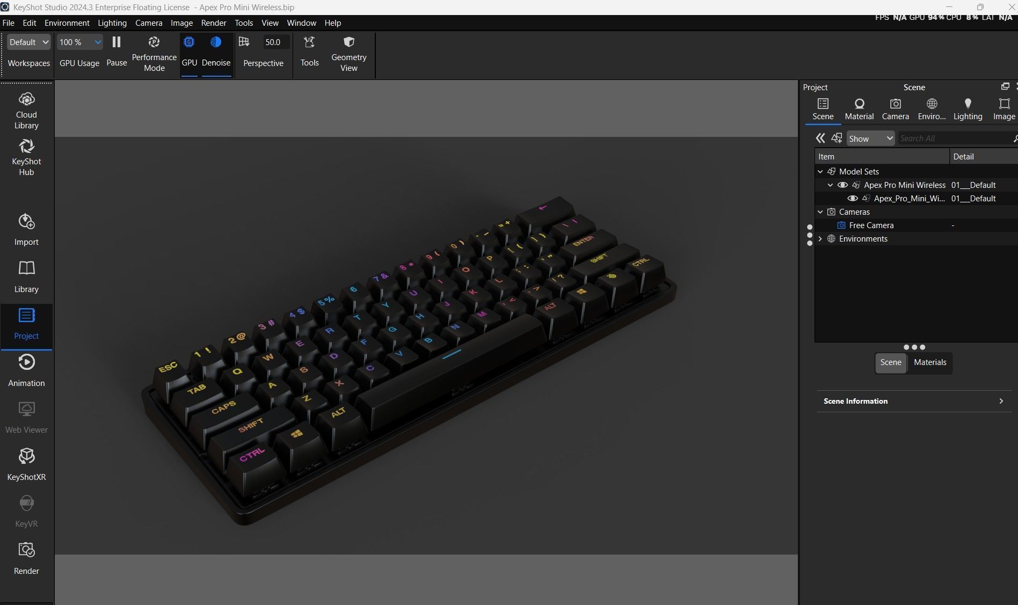Switch to the Environment tab
Image resolution: width=1018 pixels, height=605 pixels.
[x=932, y=109]
